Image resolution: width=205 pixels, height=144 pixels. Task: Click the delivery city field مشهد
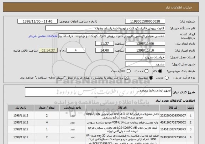145,64
